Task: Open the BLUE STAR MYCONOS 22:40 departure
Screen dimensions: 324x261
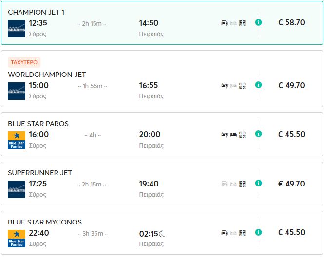Action: tap(39, 233)
